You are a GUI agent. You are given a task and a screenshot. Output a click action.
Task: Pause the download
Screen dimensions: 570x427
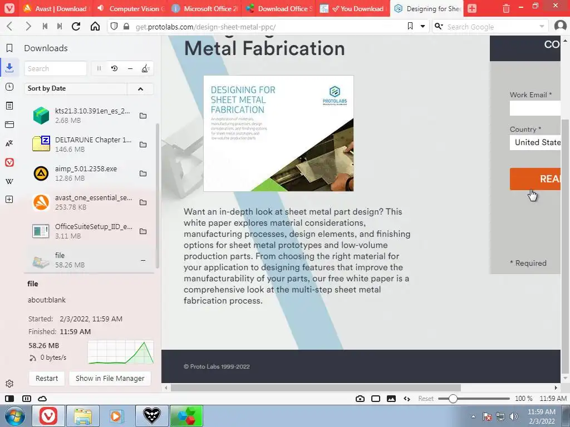point(99,68)
